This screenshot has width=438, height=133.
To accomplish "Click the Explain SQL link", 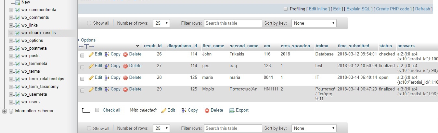I will tap(358, 9).
